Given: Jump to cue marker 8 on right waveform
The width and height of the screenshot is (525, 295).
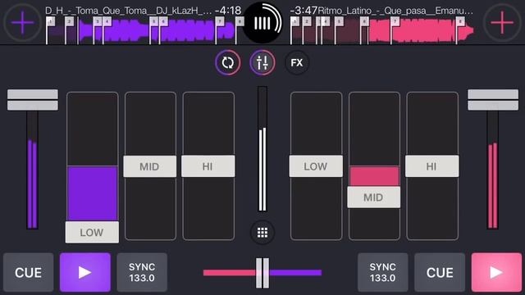Looking at the screenshot, I should pos(460,22).
